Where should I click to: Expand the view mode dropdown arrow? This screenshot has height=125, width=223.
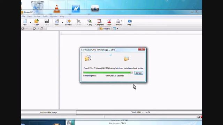[x=117, y=28]
